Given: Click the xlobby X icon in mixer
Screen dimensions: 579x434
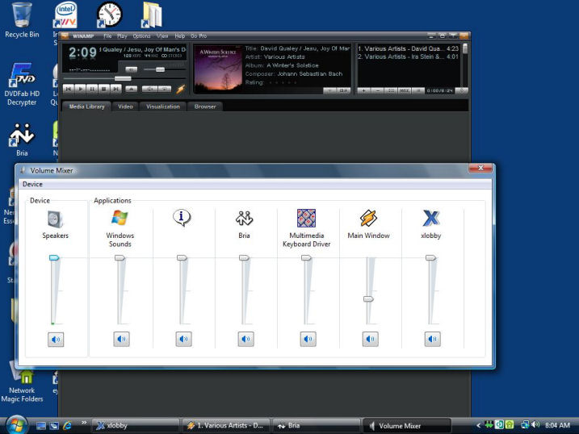Looking at the screenshot, I should click(431, 218).
